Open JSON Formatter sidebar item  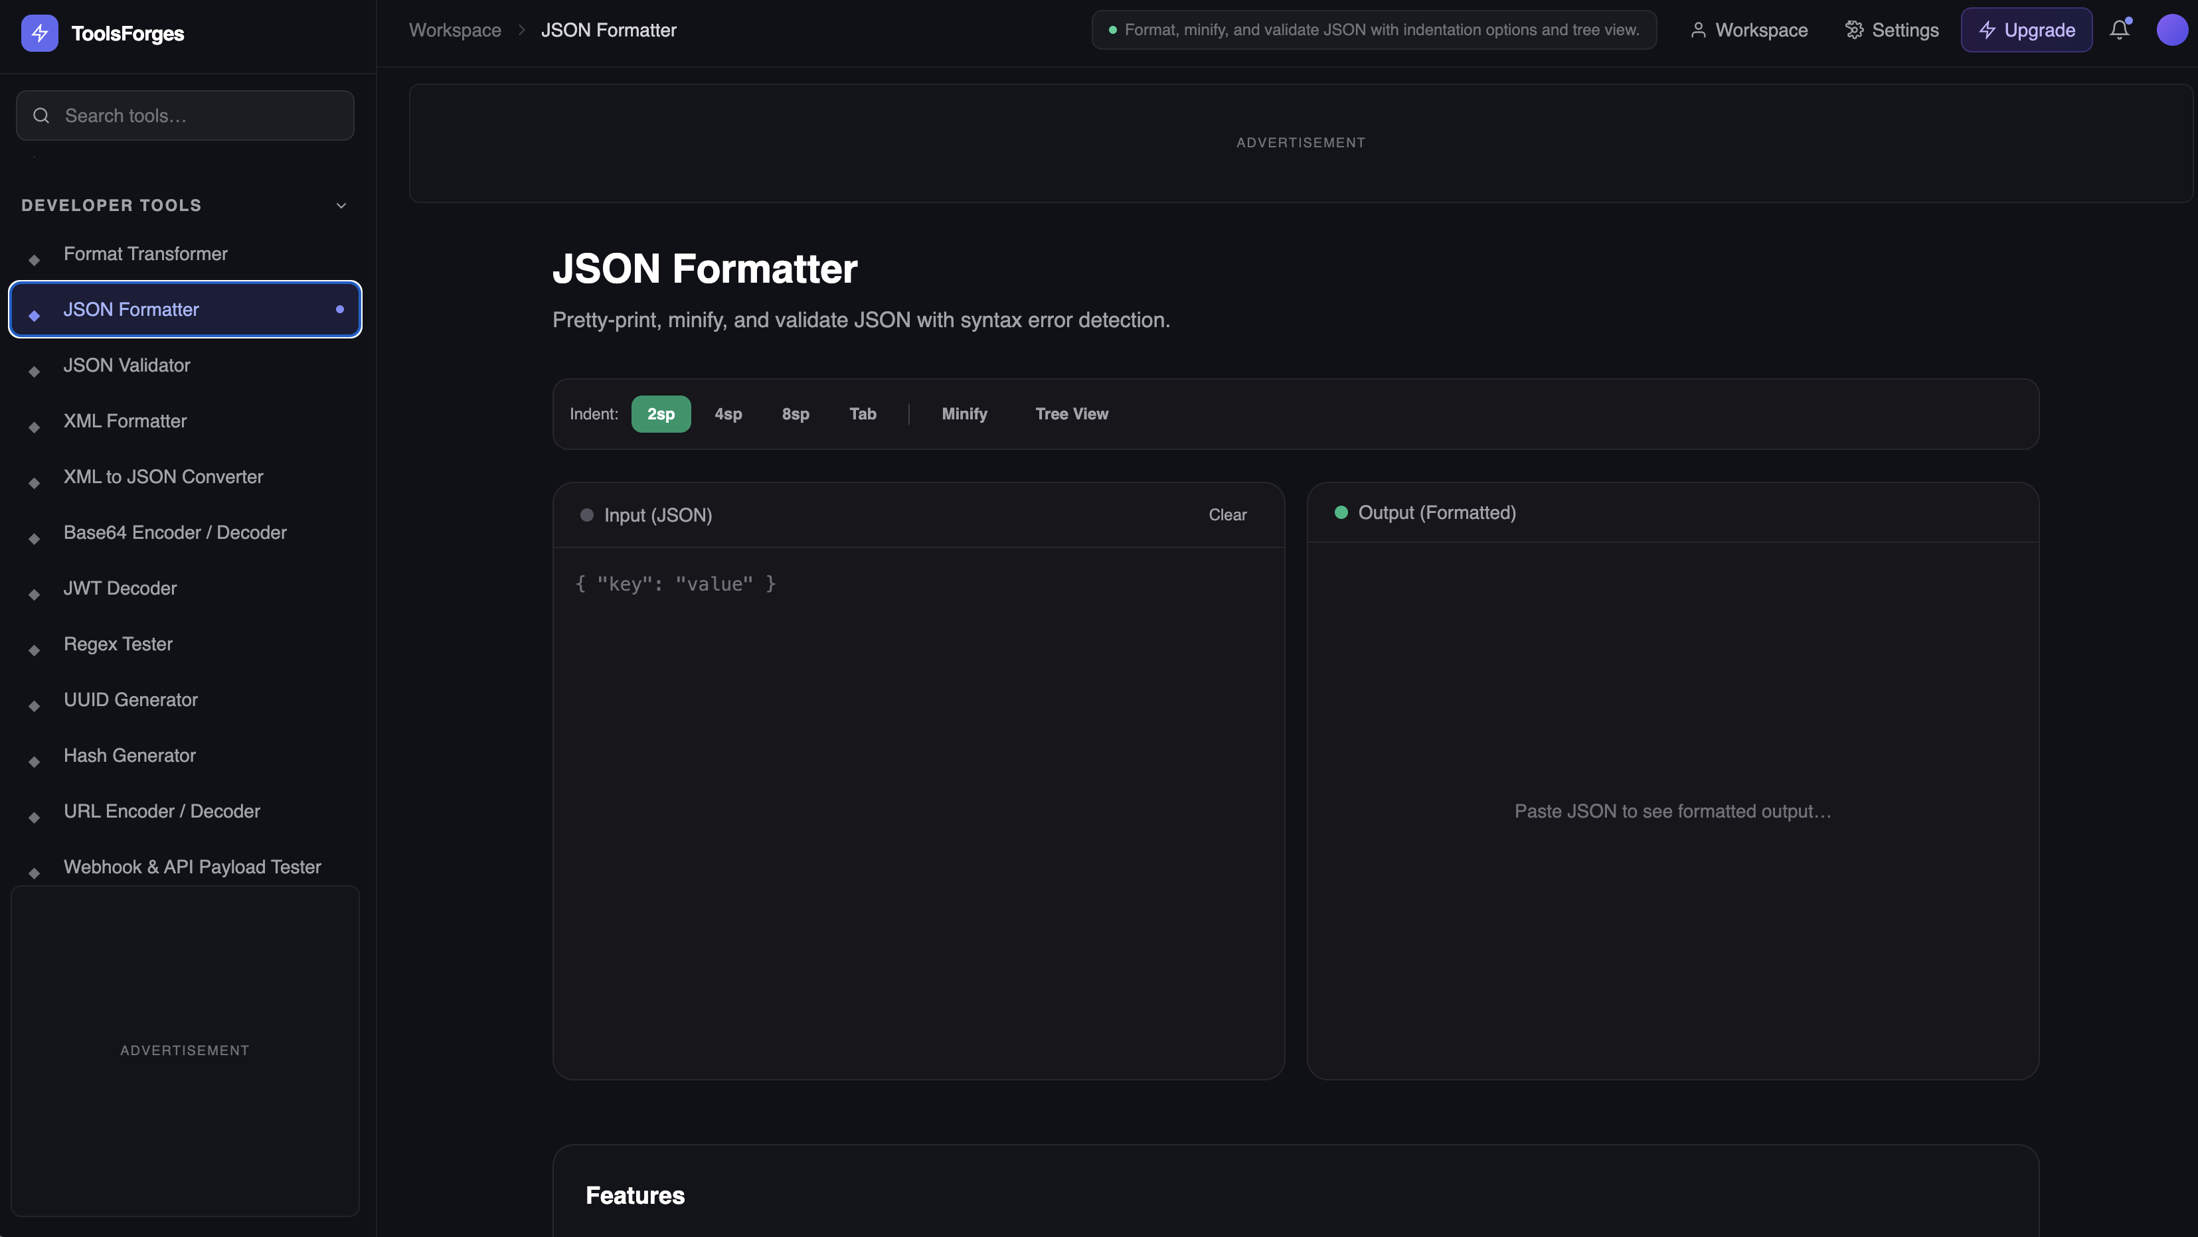click(x=185, y=309)
